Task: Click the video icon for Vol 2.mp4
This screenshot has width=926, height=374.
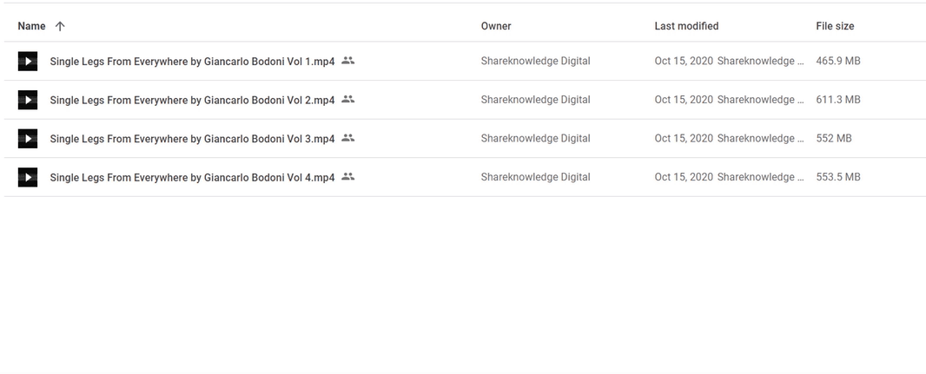Action: coord(28,100)
